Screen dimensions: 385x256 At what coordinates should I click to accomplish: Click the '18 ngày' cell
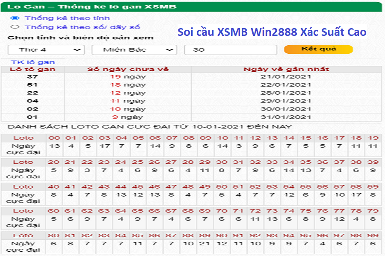[x=128, y=85]
